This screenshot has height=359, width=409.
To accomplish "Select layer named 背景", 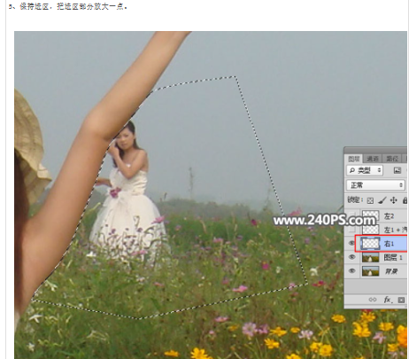I will (391, 271).
